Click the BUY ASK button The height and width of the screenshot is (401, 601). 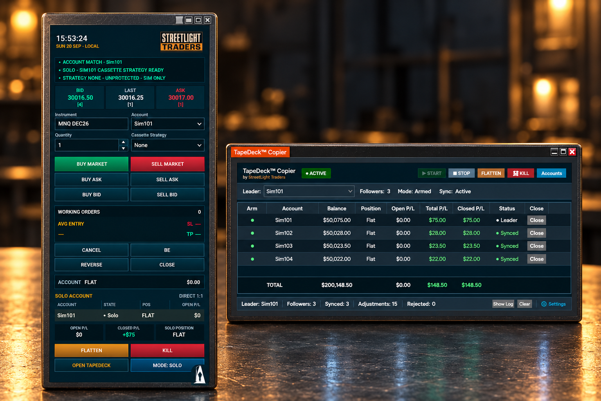point(92,179)
